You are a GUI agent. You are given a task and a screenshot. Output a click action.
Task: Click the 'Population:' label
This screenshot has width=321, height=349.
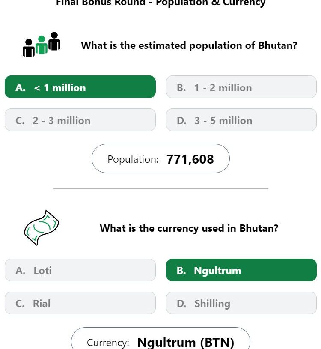[133, 160]
